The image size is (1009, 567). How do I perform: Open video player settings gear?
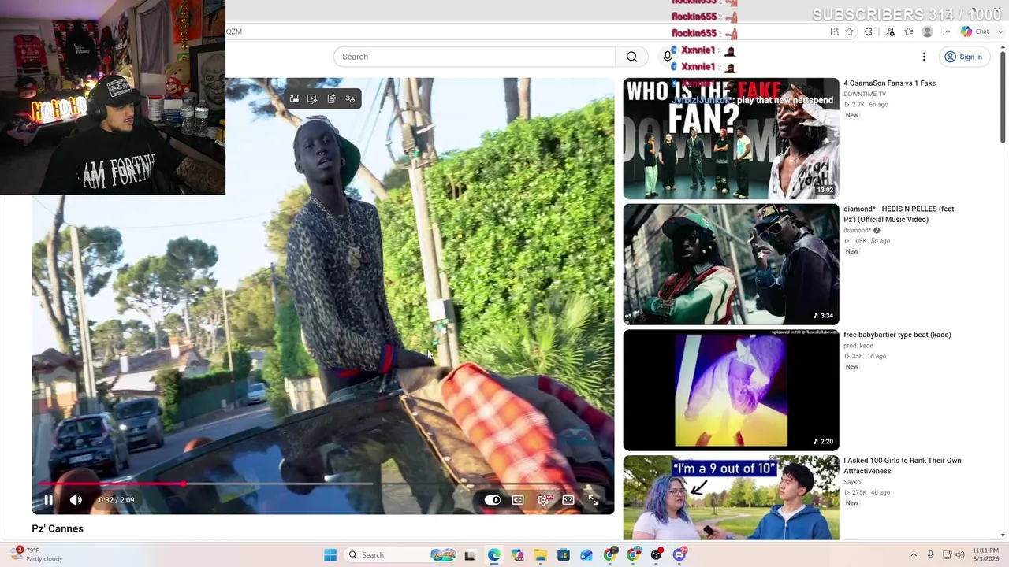pos(544,500)
